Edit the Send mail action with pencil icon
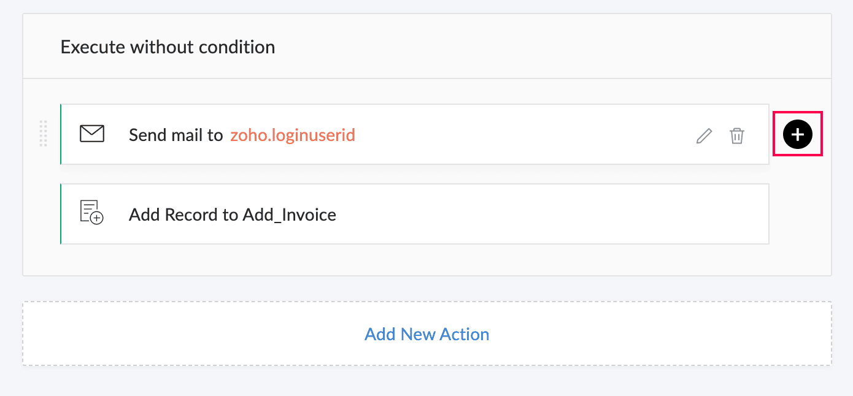This screenshot has height=396, width=853. (x=704, y=135)
